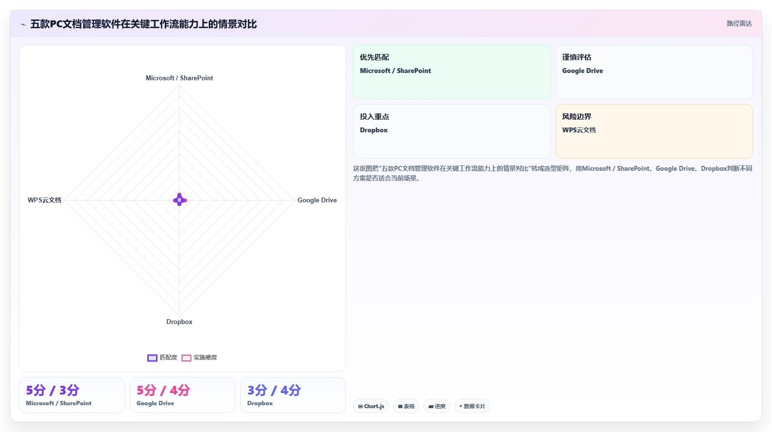The width and height of the screenshot is (772, 432).
Task: Select the 5分 / 4分 Google Drive score card
Action: 182,395
